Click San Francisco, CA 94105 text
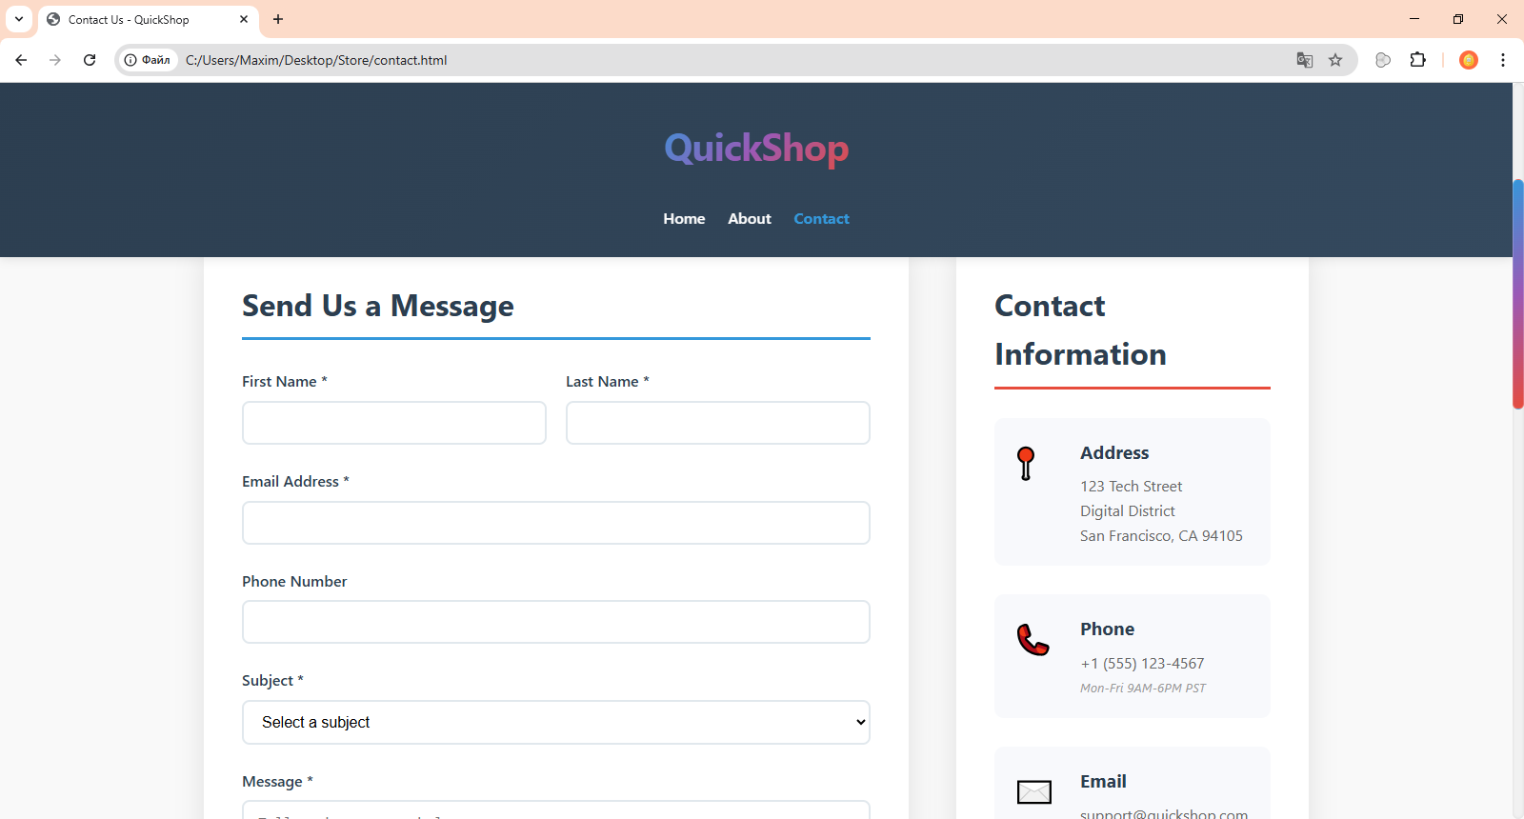This screenshot has width=1524, height=819. (1161, 536)
